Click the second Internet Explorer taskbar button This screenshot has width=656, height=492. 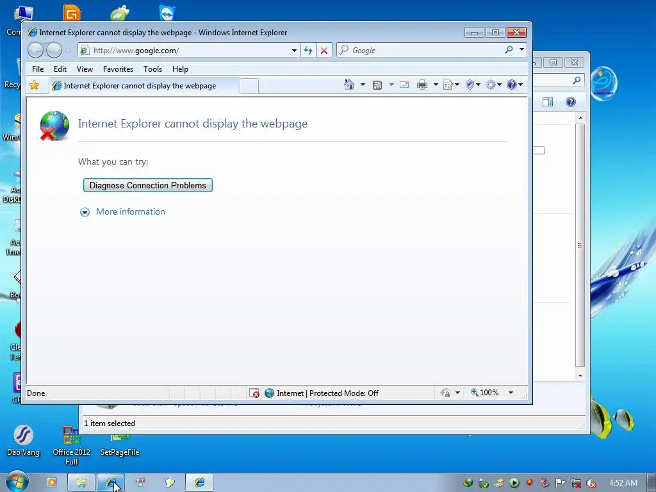(200, 482)
